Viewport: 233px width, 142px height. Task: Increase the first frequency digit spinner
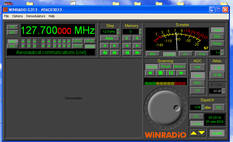(x=23, y=41)
